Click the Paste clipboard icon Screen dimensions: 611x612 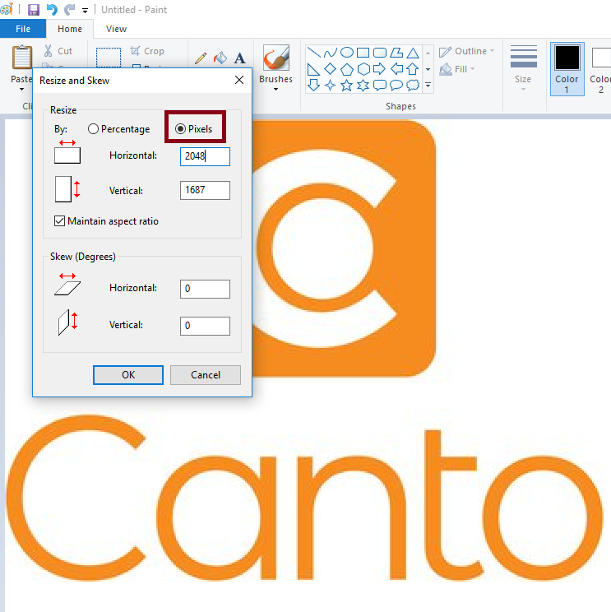22,58
